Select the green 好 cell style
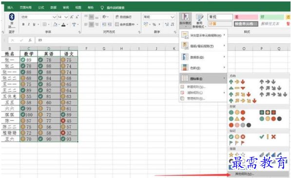 tap(272, 17)
